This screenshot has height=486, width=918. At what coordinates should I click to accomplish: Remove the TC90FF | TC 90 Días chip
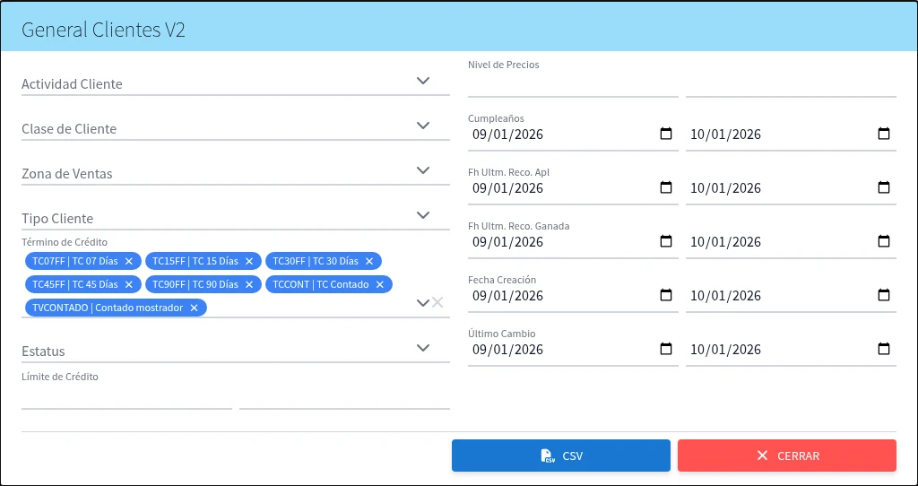click(x=249, y=284)
